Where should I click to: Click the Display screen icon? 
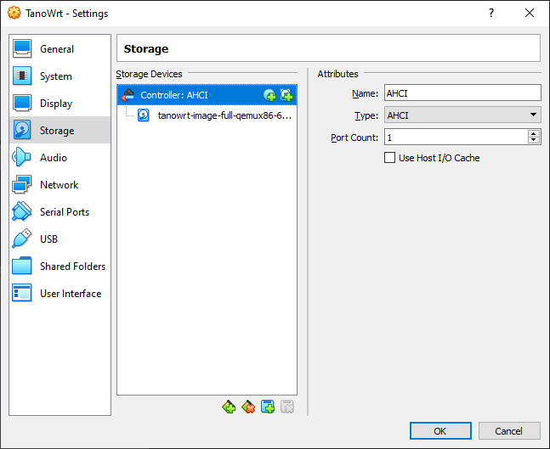pyautogui.click(x=22, y=103)
